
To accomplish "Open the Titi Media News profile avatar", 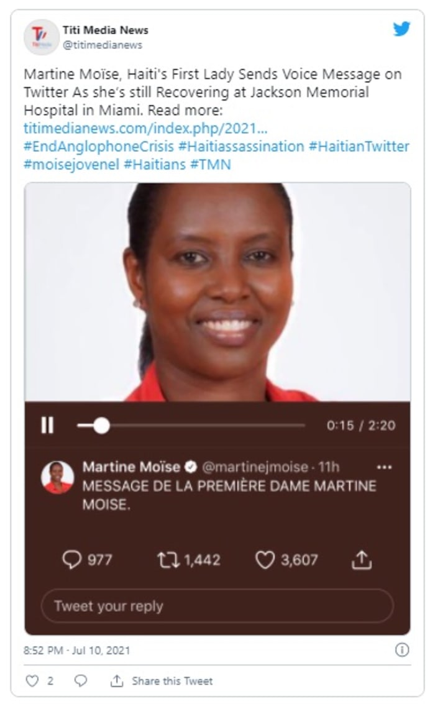I will (x=41, y=37).
